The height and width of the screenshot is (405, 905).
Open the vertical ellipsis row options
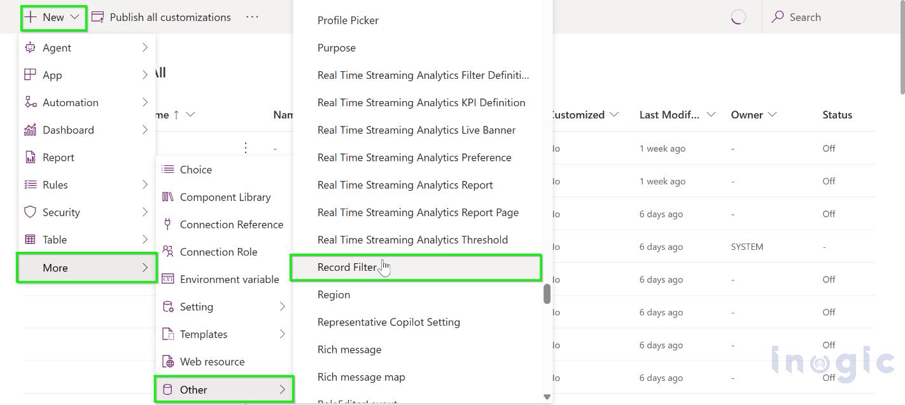click(246, 148)
